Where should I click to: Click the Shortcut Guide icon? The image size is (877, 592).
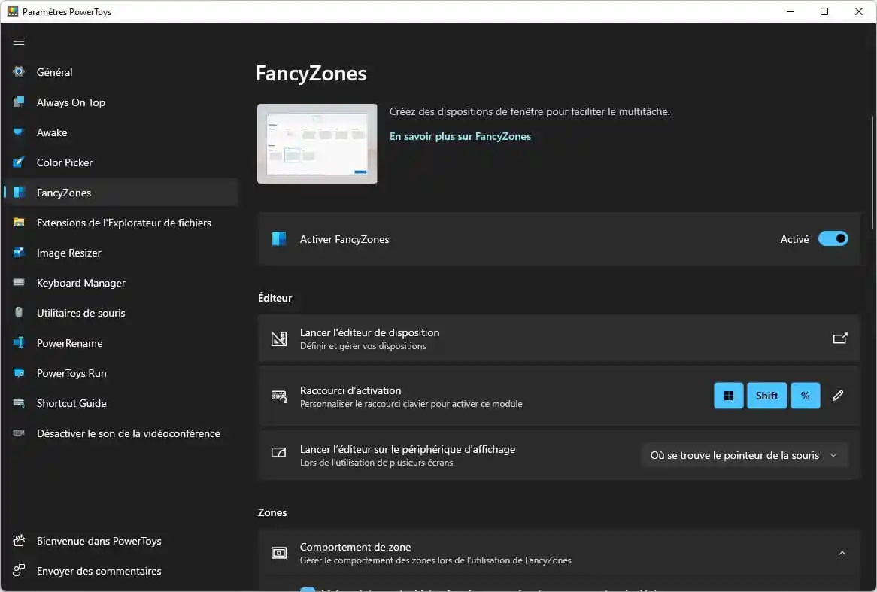click(x=19, y=403)
